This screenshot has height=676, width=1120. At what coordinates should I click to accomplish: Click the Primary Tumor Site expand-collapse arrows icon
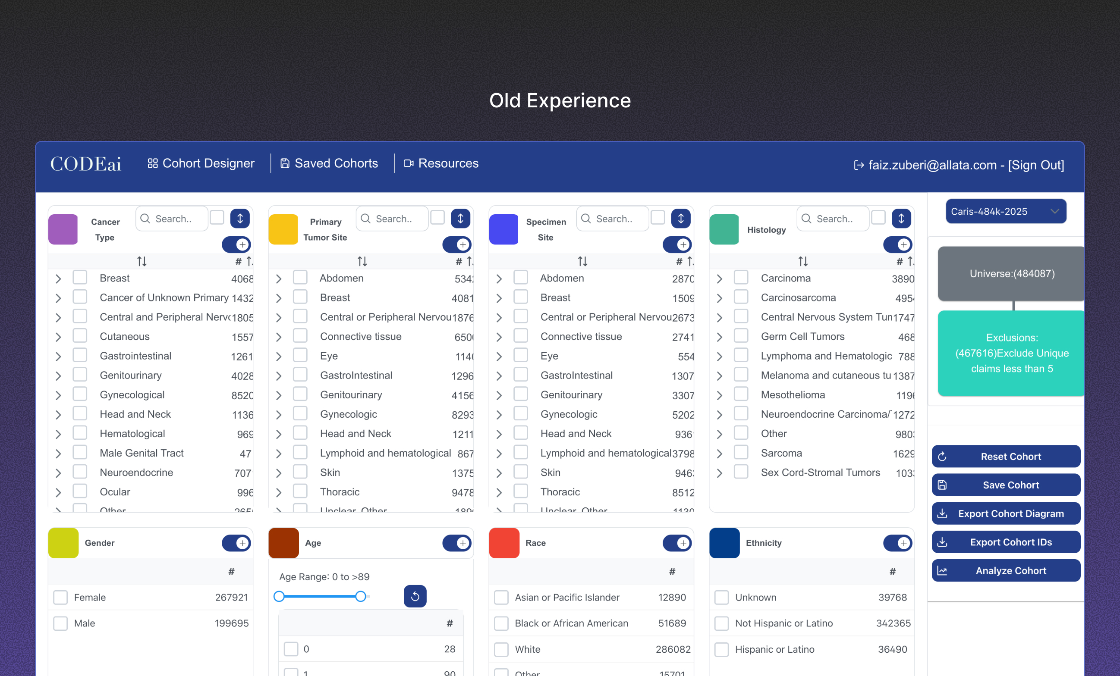click(460, 219)
